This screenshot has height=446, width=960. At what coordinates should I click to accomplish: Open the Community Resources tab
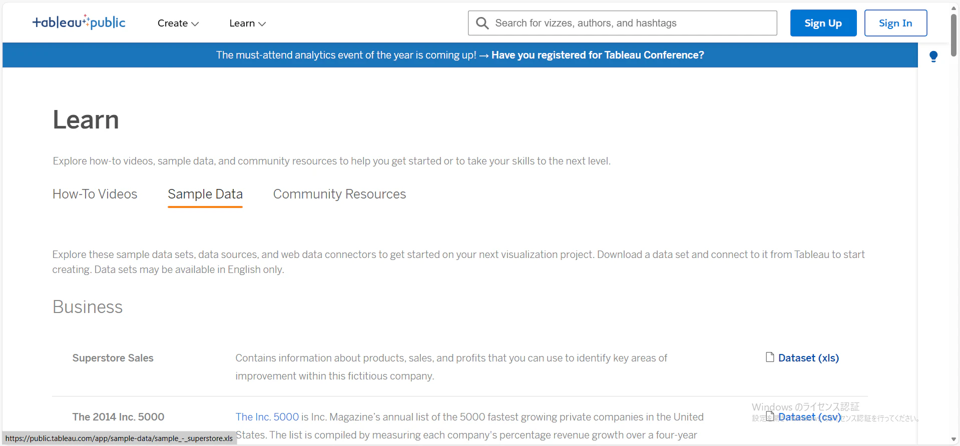[x=339, y=194]
